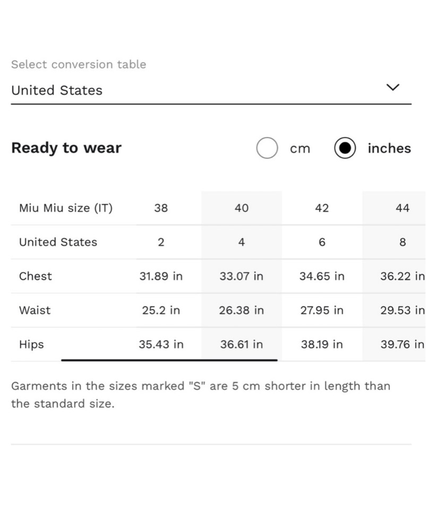Click the cm unit label
The width and height of the screenshot is (426, 532).
click(x=300, y=148)
